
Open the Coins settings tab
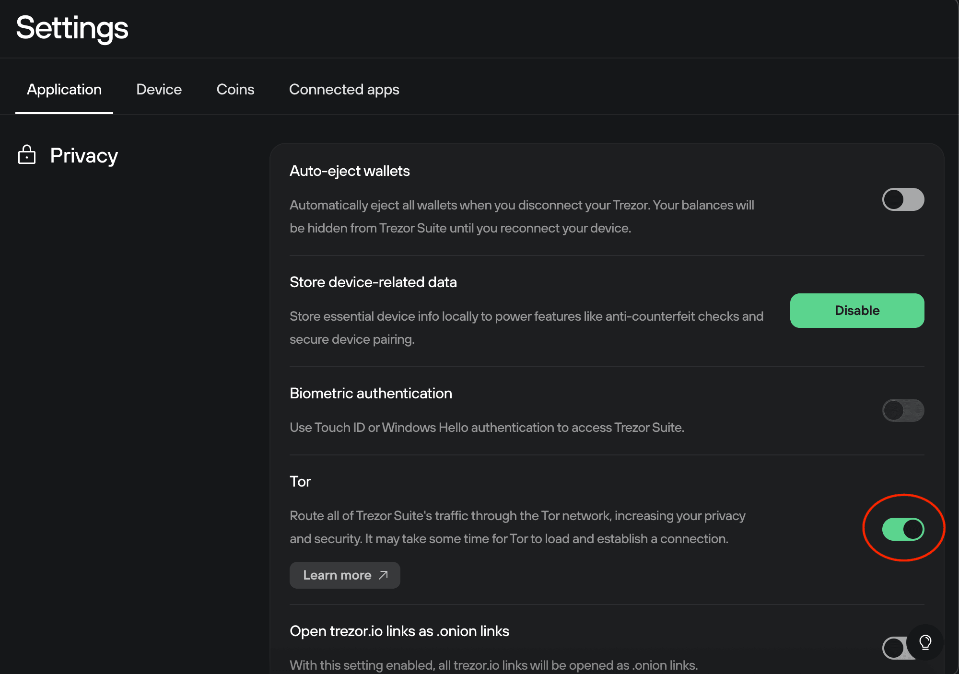235,89
